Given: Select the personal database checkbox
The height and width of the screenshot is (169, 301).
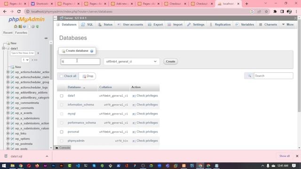Looking at the screenshot, I should click(62, 132).
